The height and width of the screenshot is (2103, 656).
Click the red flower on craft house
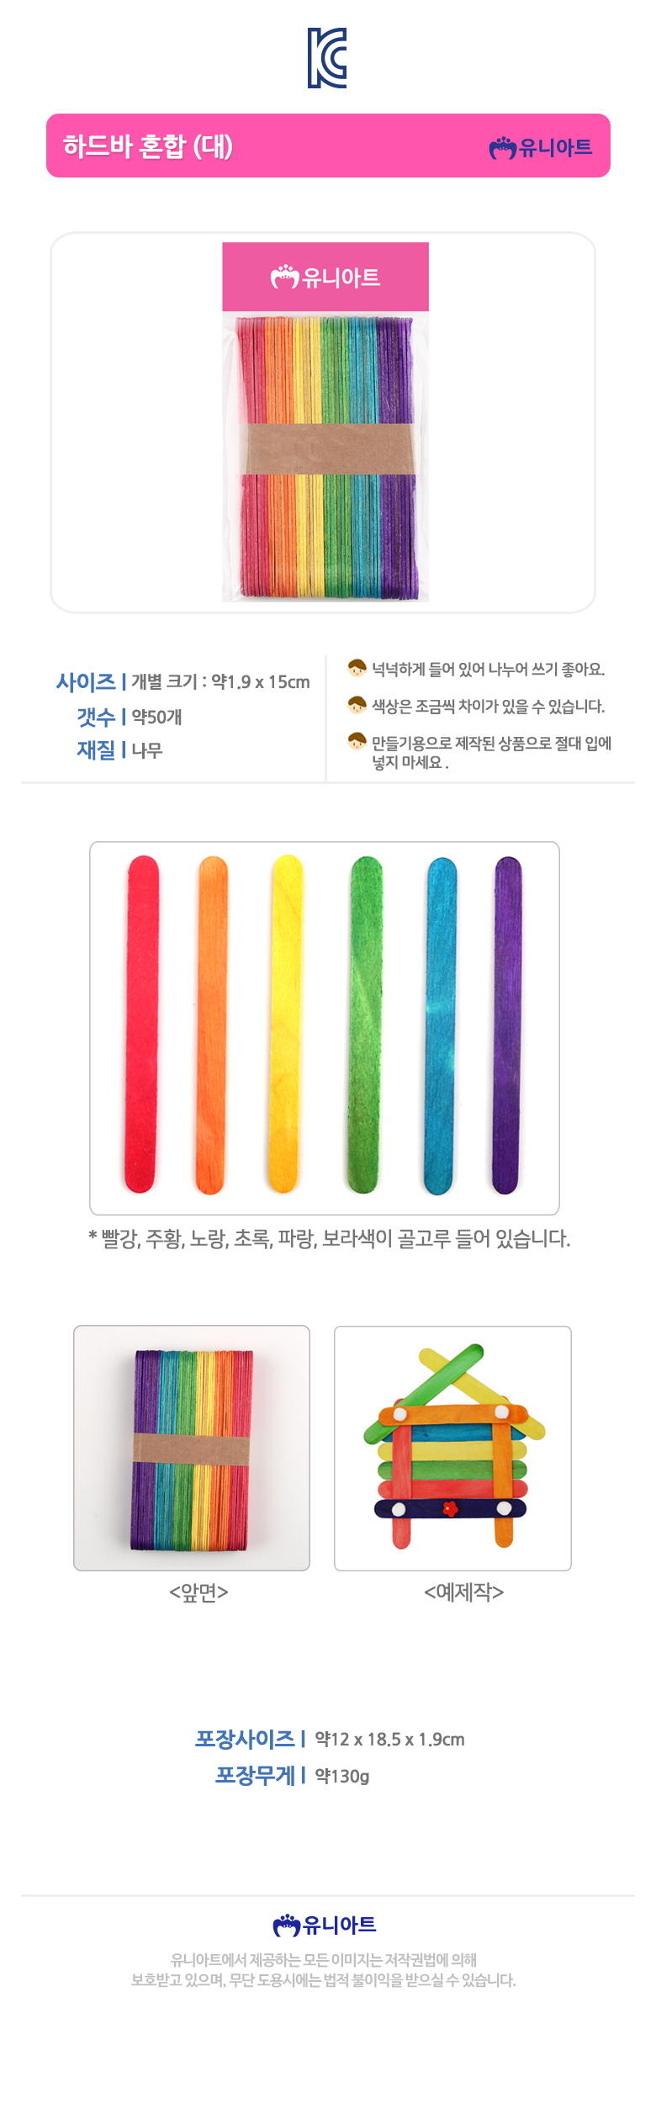[x=451, y=1508]
